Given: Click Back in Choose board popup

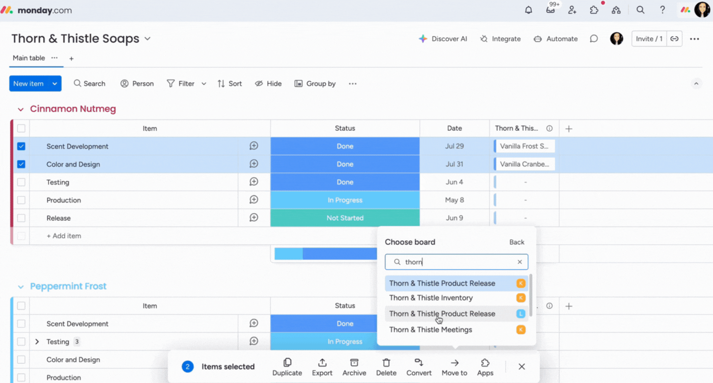Looking at the screenshot, I should coord(516,242).
